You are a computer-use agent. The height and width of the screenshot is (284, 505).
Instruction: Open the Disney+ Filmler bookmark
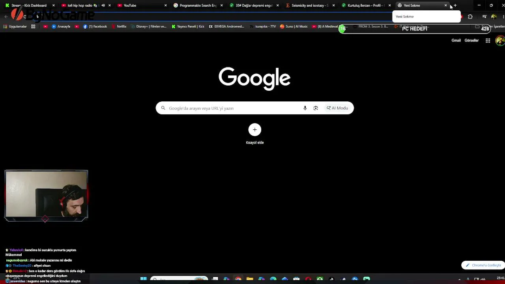click(148, 26)
